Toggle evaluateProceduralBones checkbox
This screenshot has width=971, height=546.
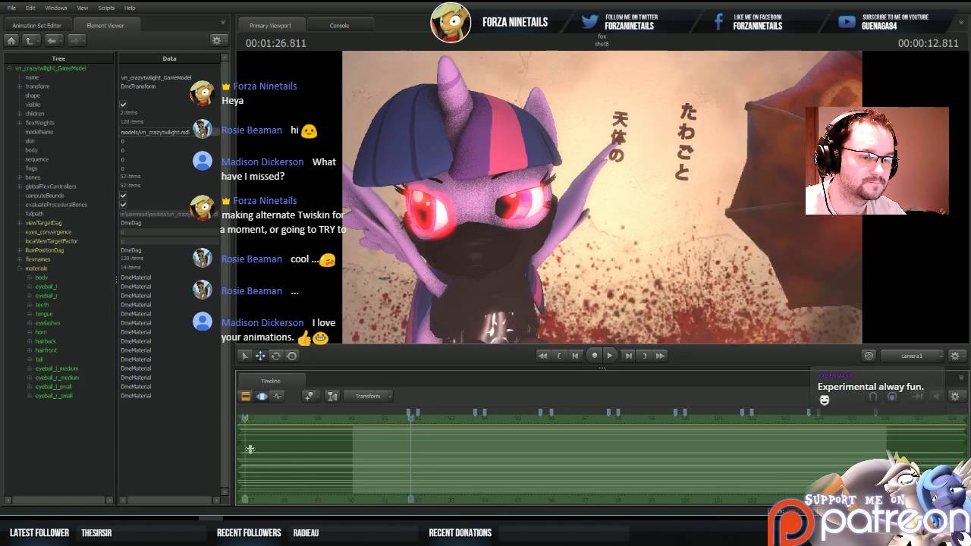click(x=124, y=205)
